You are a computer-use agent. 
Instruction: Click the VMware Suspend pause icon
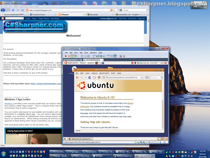(69, 56)
